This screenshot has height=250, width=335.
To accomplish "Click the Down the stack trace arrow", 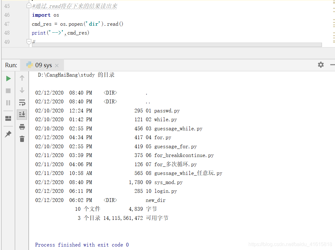I will (x=22, y=90).
